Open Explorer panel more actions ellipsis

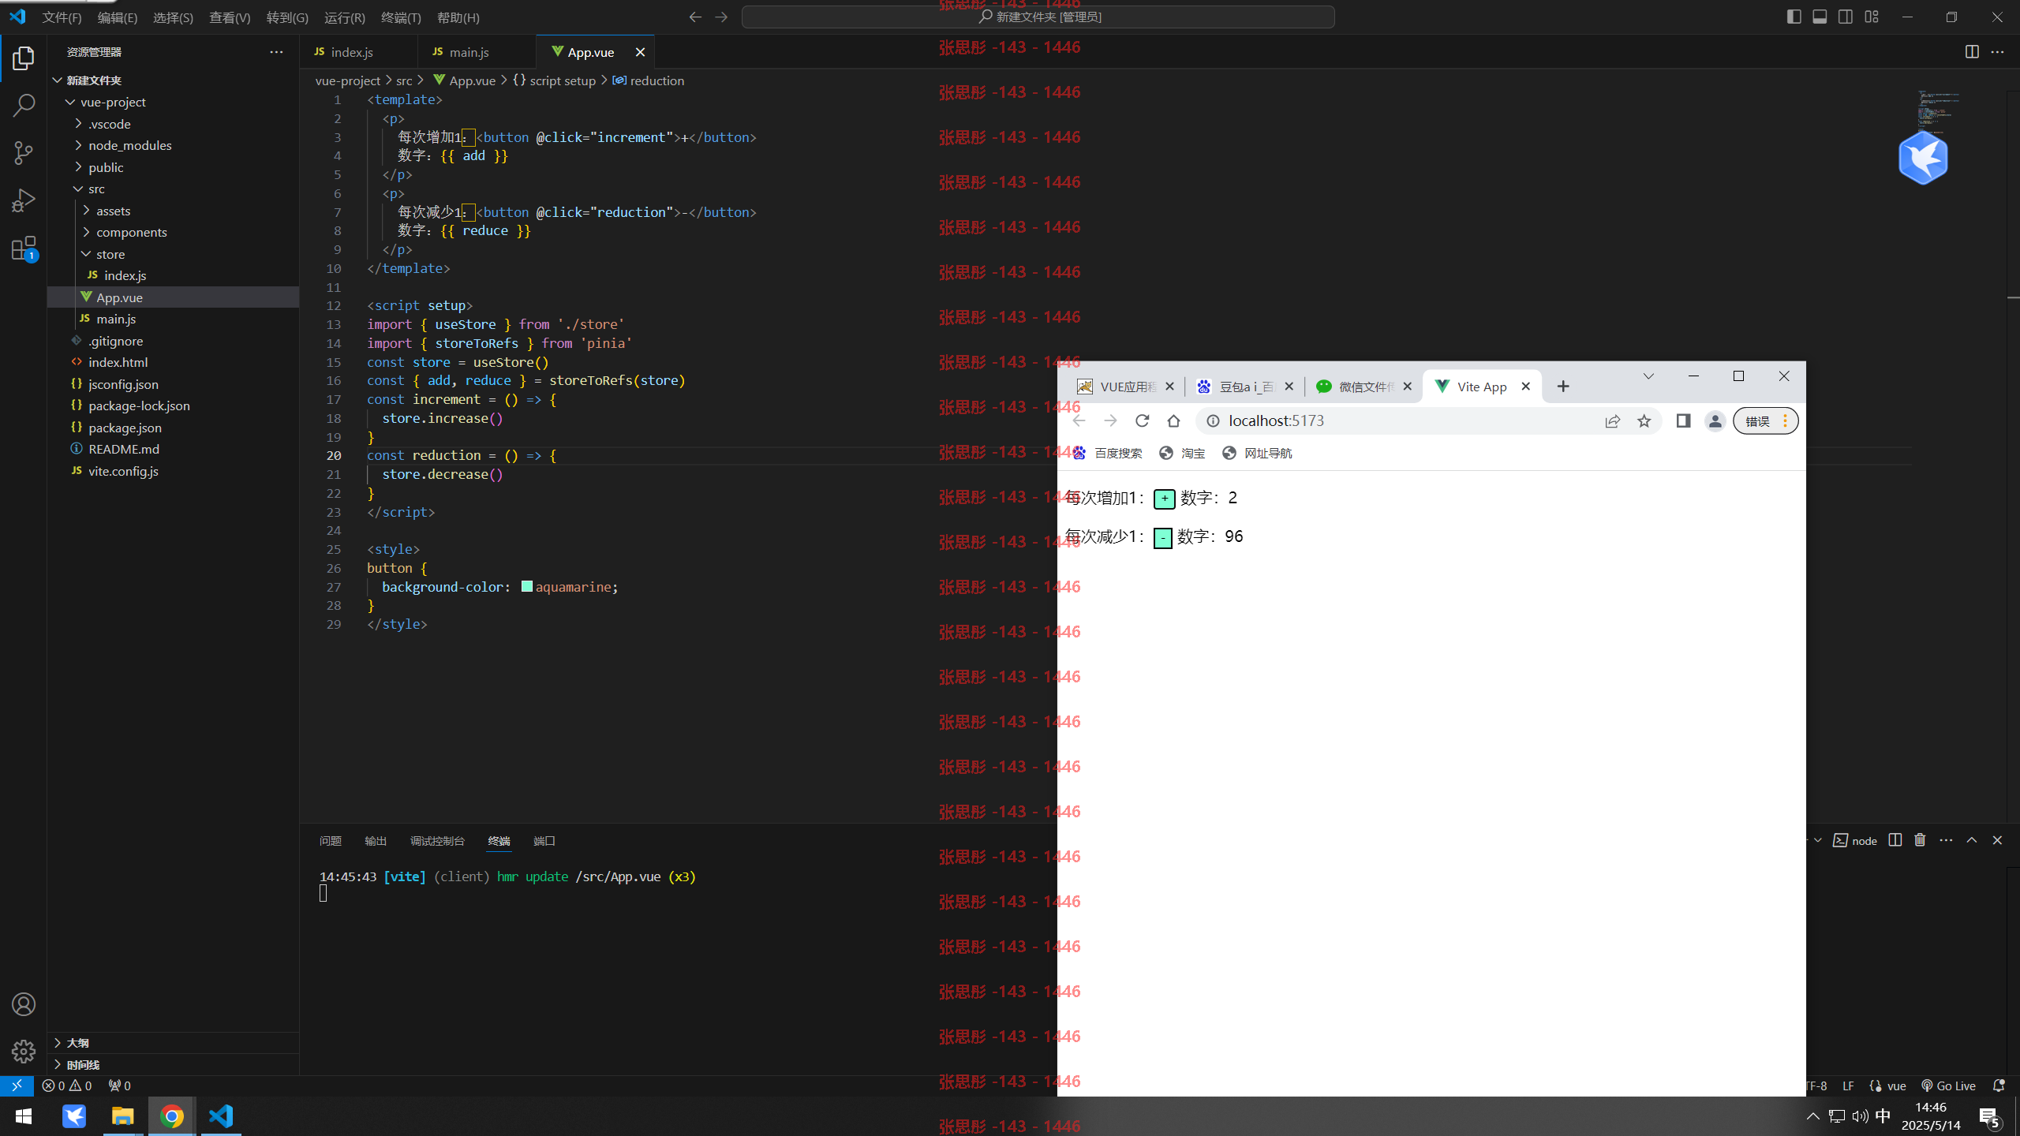pos(276,52)
